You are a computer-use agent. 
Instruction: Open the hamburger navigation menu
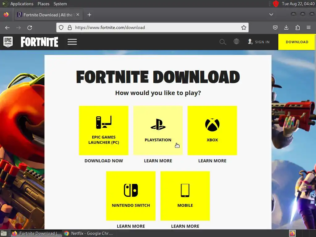point(72,42)
